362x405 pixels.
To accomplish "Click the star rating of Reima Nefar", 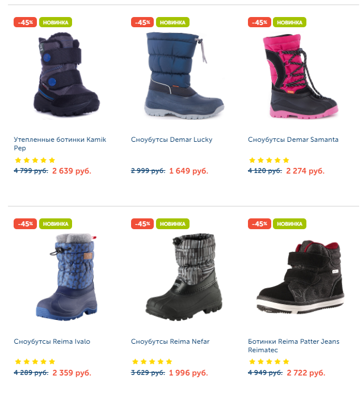I will [152, 361].
